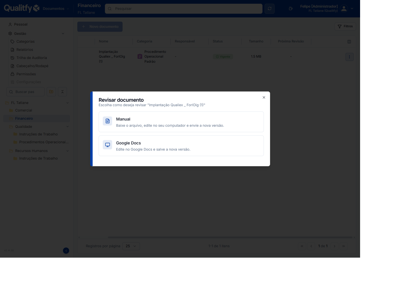The width and height of the screenshot is (400, 286).
Task: Go to next page arrow
Action: pyautogui.click(x=334, y=246)
